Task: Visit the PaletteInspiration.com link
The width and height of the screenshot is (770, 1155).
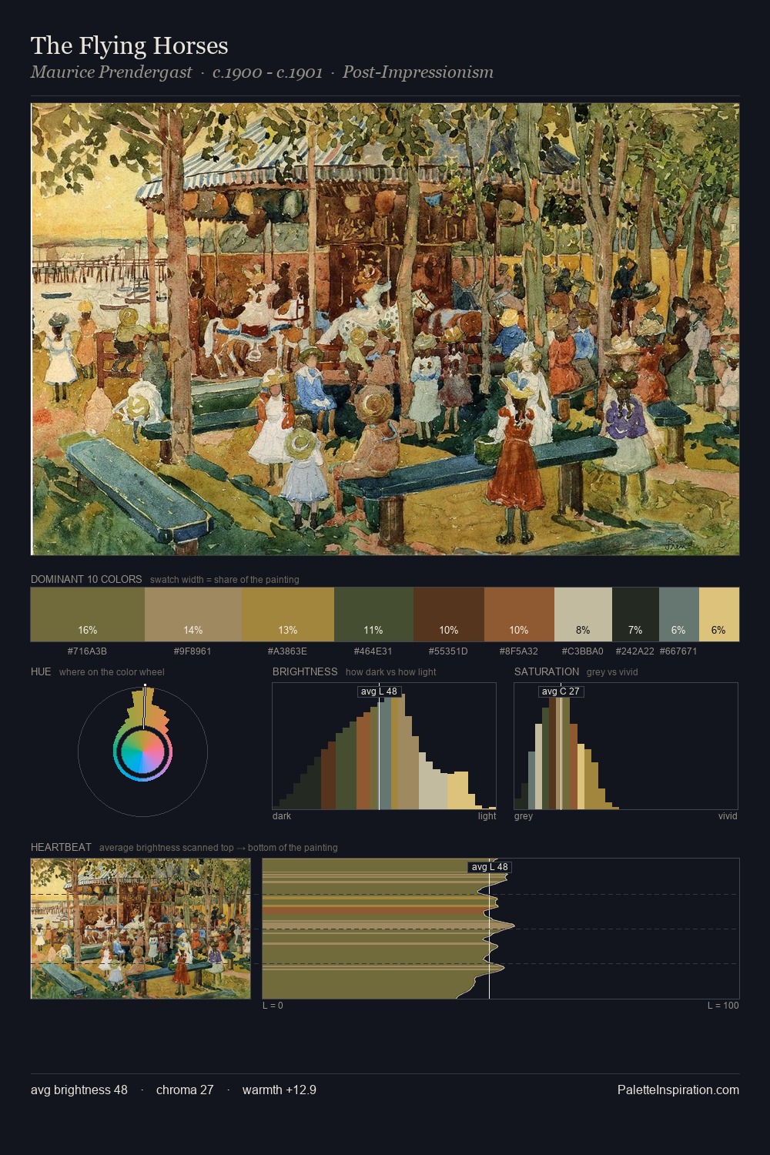Action: tap(678, 1090)
